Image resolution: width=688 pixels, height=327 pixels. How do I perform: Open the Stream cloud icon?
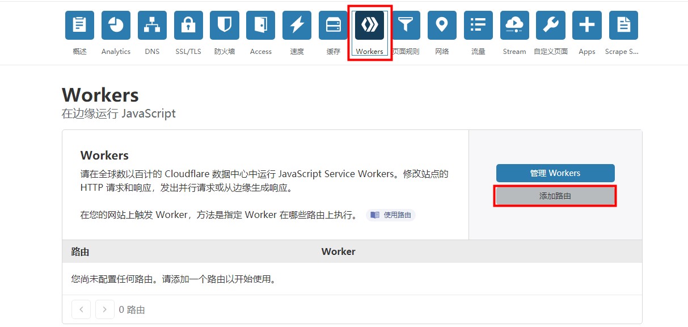tap(514, 25)
